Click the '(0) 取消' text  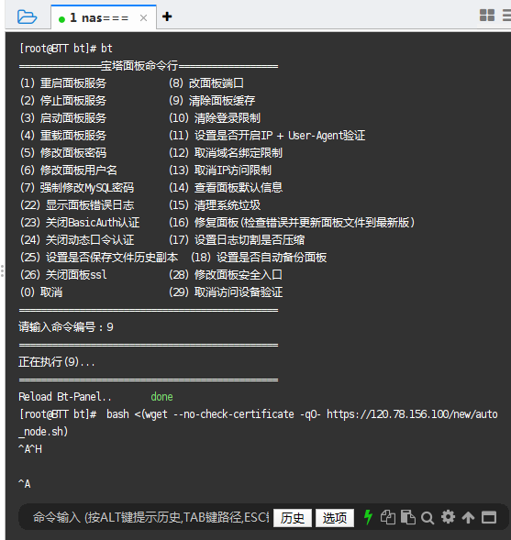click(x=41, y=292)
